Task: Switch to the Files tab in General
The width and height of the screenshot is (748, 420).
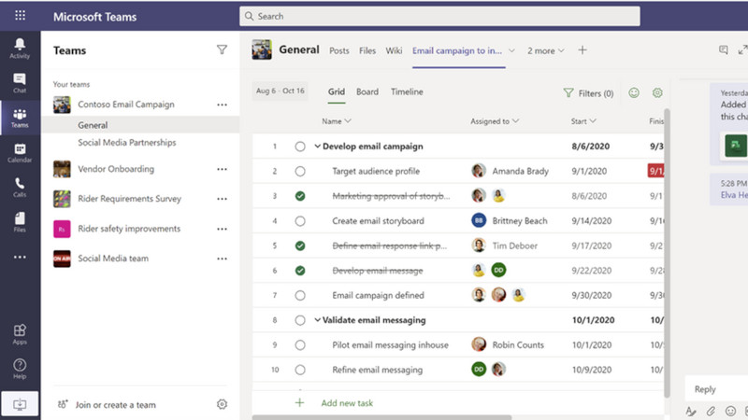Action: [367, 50]
